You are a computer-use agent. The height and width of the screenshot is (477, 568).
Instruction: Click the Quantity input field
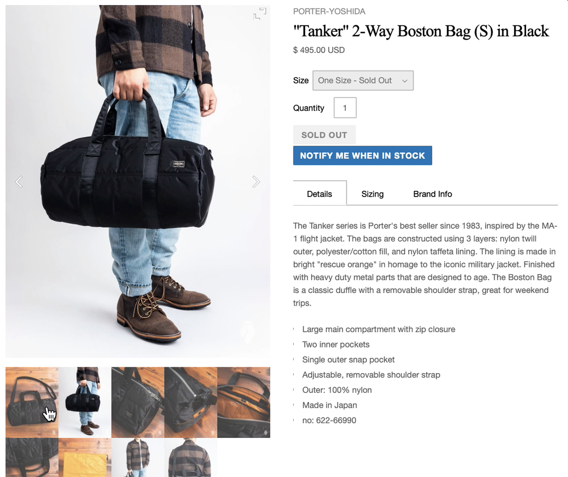point(345,107)
